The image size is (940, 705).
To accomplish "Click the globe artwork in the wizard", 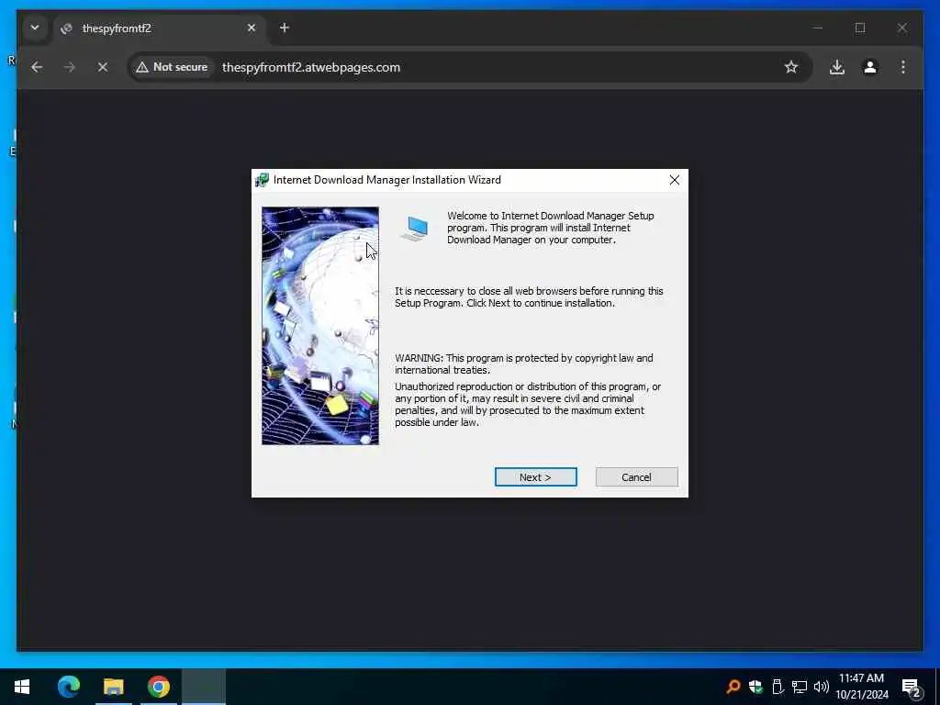I will 320,326.
